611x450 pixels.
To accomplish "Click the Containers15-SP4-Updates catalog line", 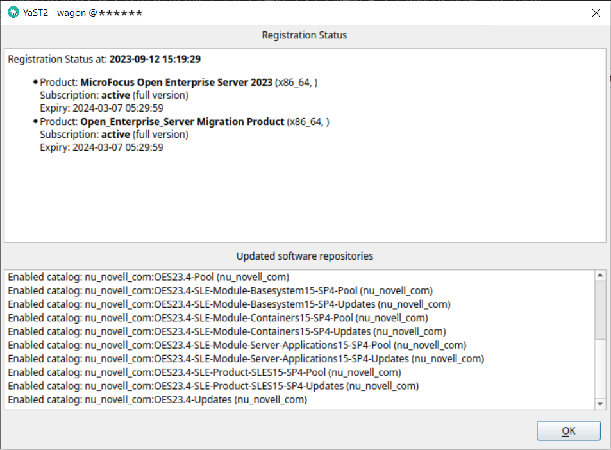I will click(227, 331).
